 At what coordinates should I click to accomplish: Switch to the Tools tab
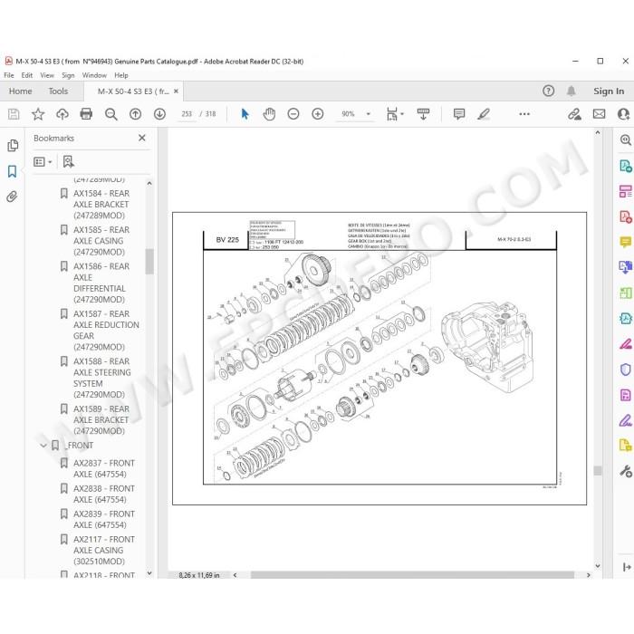pyautogui.click(x=58, y=91)
